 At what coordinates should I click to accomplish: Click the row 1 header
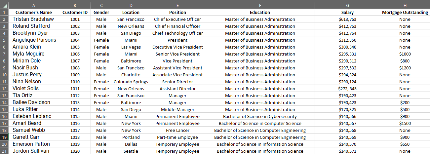[4, 12]
